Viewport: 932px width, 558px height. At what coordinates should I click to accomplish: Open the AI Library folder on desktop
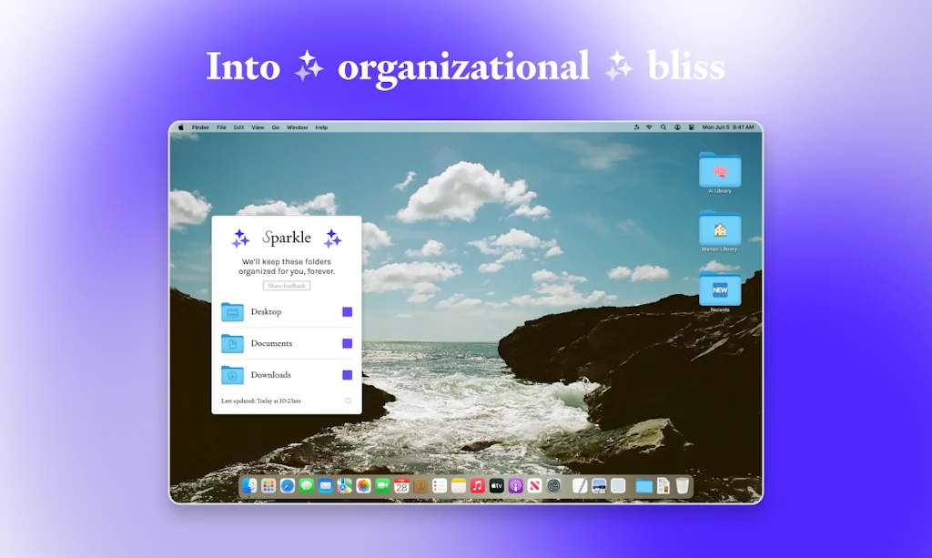tap(720, 171)
